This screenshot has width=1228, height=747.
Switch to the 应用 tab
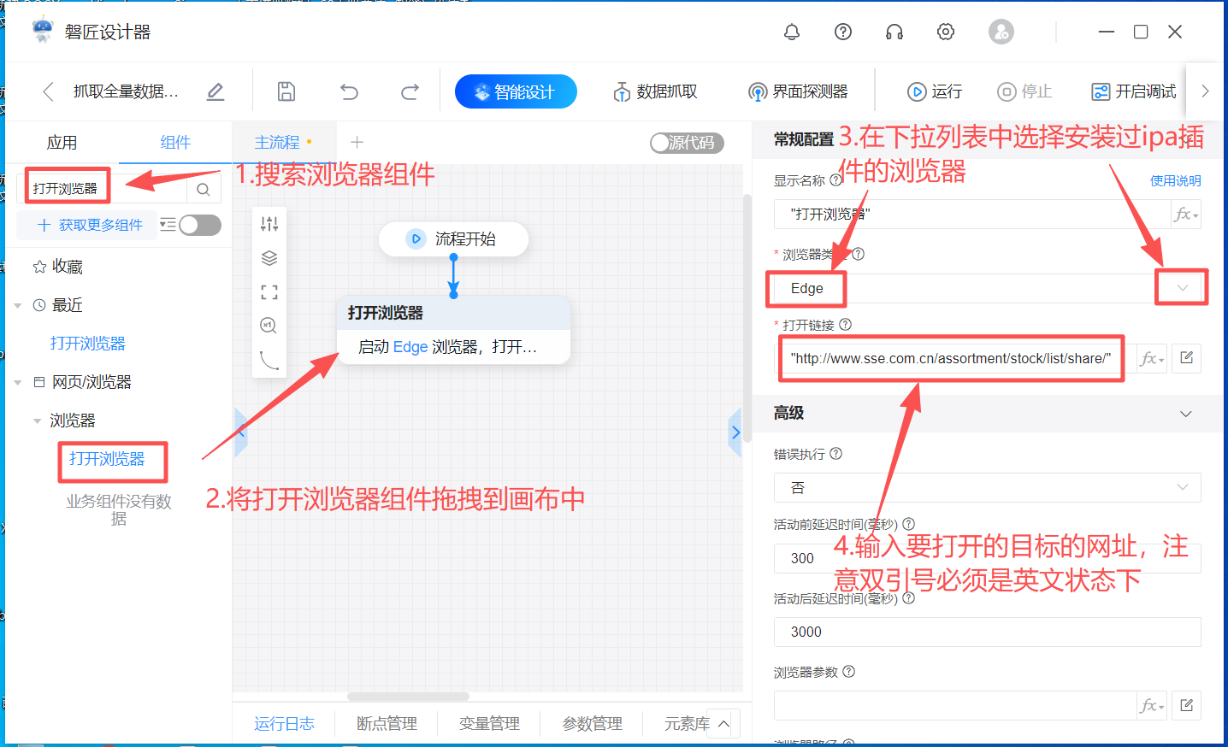point(62,143)
